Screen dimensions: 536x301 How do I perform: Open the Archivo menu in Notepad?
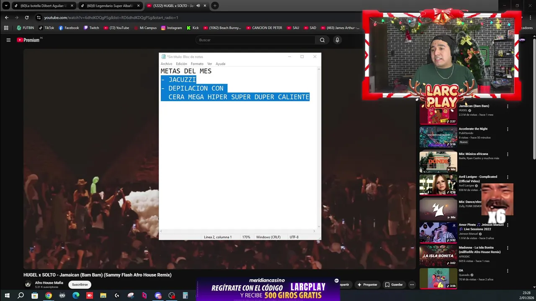click(x=166, y=64)
